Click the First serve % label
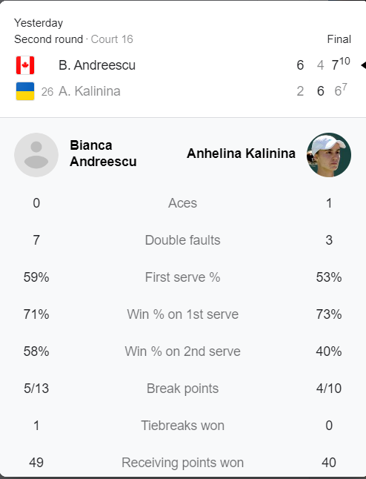This screenshot has height=479, width=366. point(182,277)
